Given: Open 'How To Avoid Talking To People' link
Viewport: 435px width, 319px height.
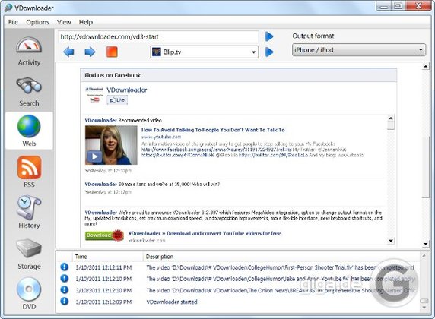Looking at the screenshot, I should pyautogui.click(x=213, y=130).
